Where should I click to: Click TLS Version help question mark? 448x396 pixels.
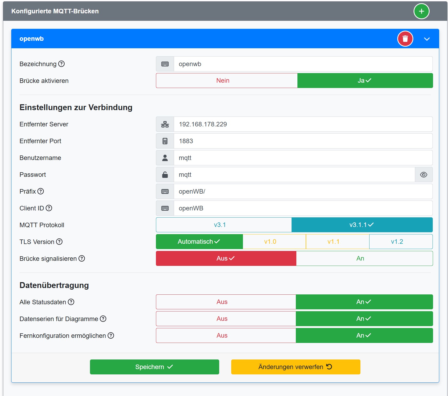click(x=59, y=242)
